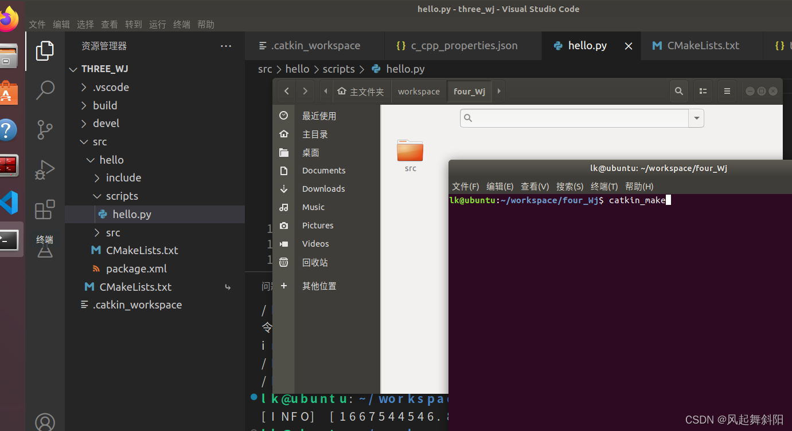Open the Search view in activity bar
This screenshot has height=431, width=792.
coord(45,90)
